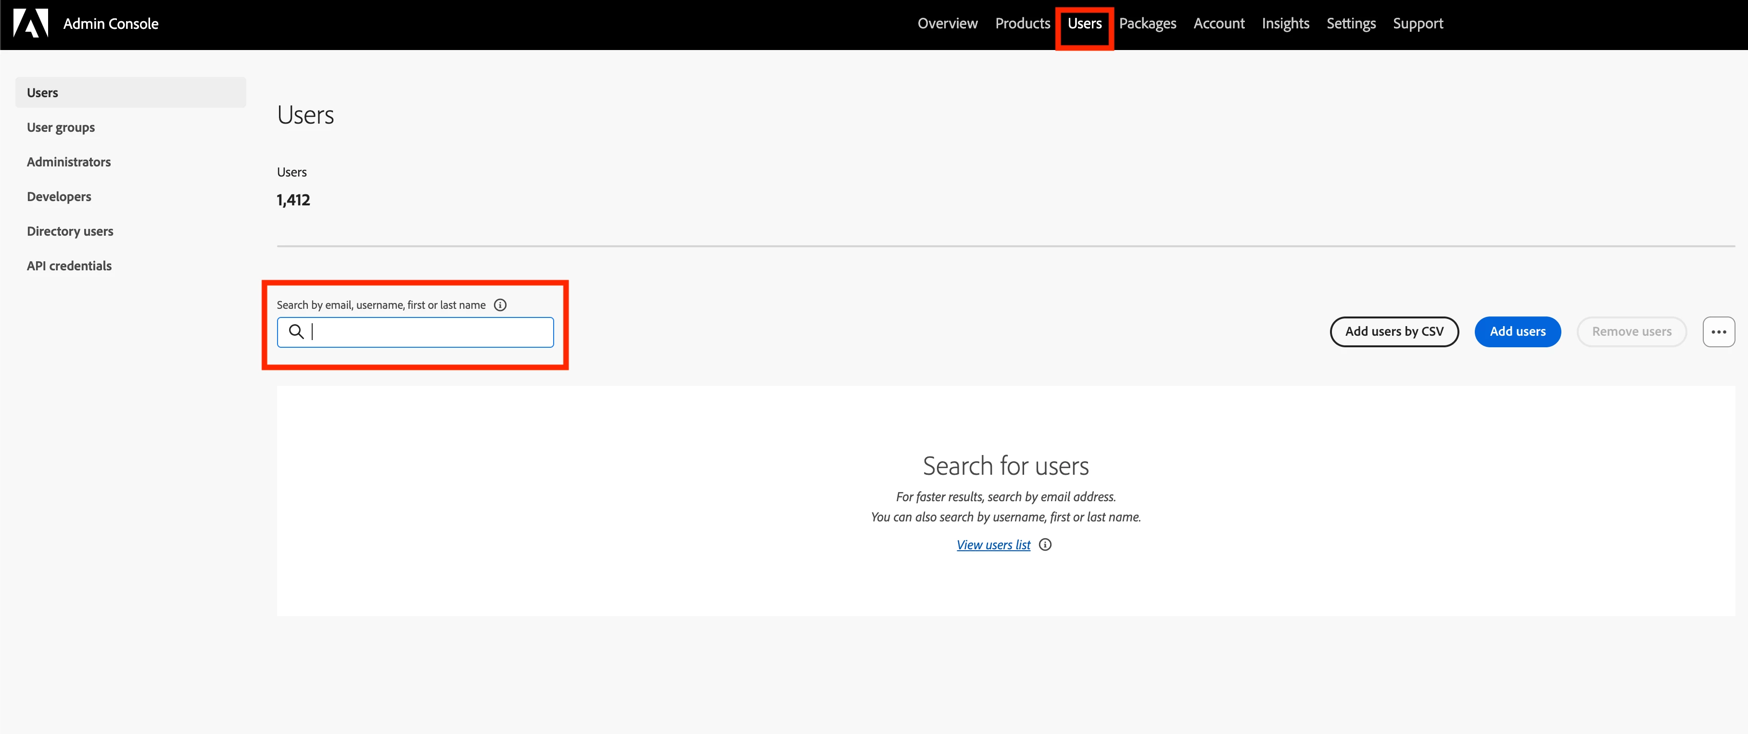Click the Adobe logo icon
Viewport: 1748px width, 734px height.
pos(30,23)
